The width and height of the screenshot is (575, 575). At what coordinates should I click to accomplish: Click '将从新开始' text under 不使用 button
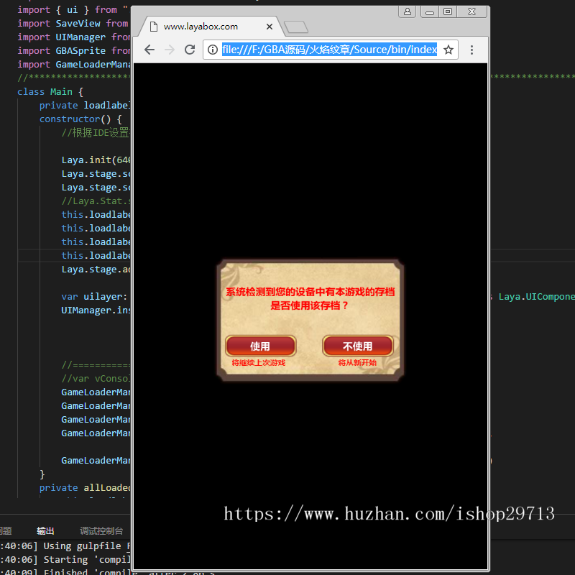point(357,363)
